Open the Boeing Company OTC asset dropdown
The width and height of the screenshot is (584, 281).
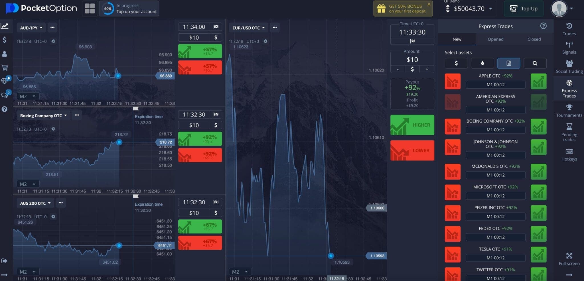pos(43,115)
